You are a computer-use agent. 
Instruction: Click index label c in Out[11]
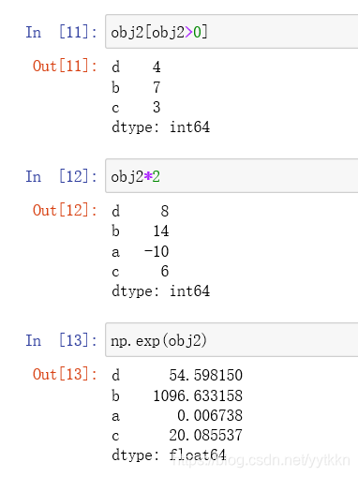(x=115, y=108)
